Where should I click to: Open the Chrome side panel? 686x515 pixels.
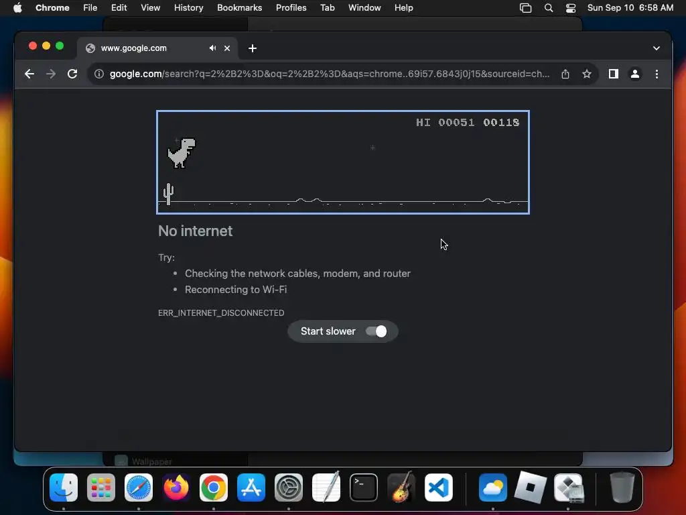tap(614, 74)
